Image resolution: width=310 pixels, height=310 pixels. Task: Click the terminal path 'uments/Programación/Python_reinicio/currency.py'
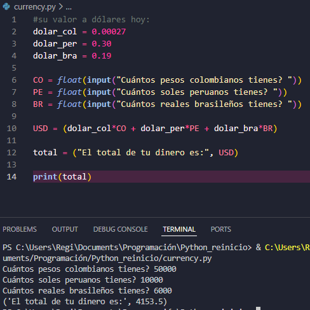(x=107, y=258)
